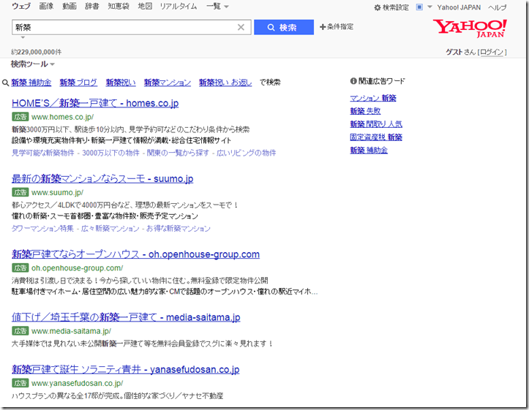Click oh.openhouse-group.com/ green URL
This screenshot has height=410, width=529.
tap(78, 267)
